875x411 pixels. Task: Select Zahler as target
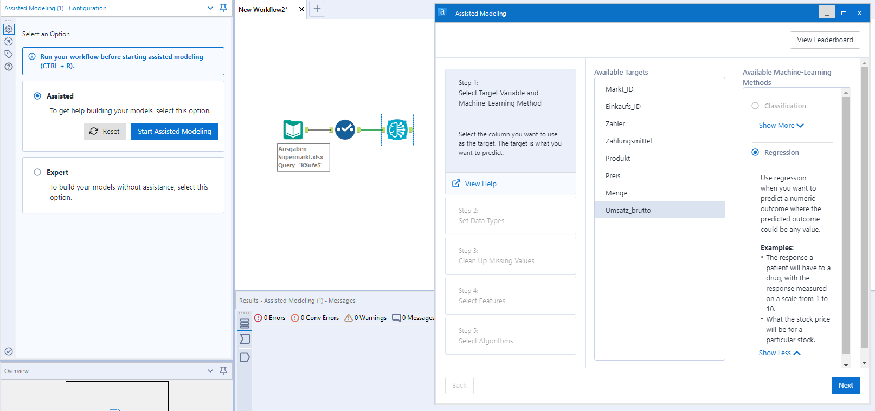660,124
